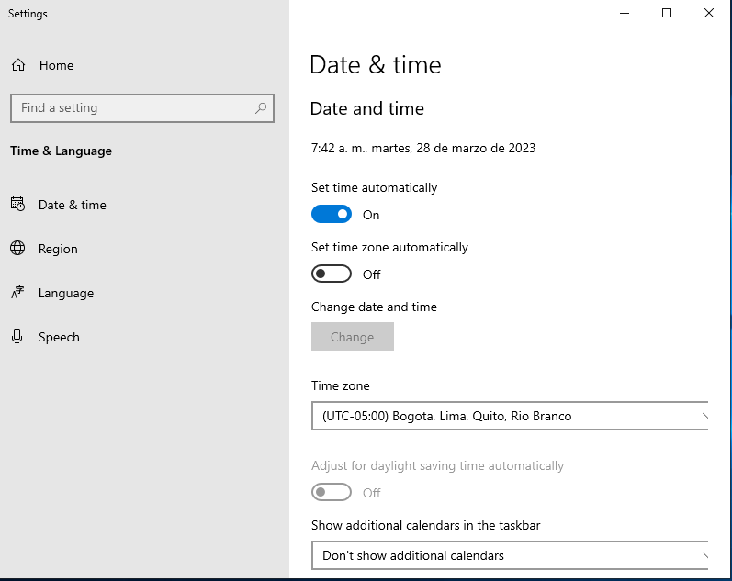Expand the additional calendars dropdown
Screen dimensions: 732x581
[x=510, y=555]
